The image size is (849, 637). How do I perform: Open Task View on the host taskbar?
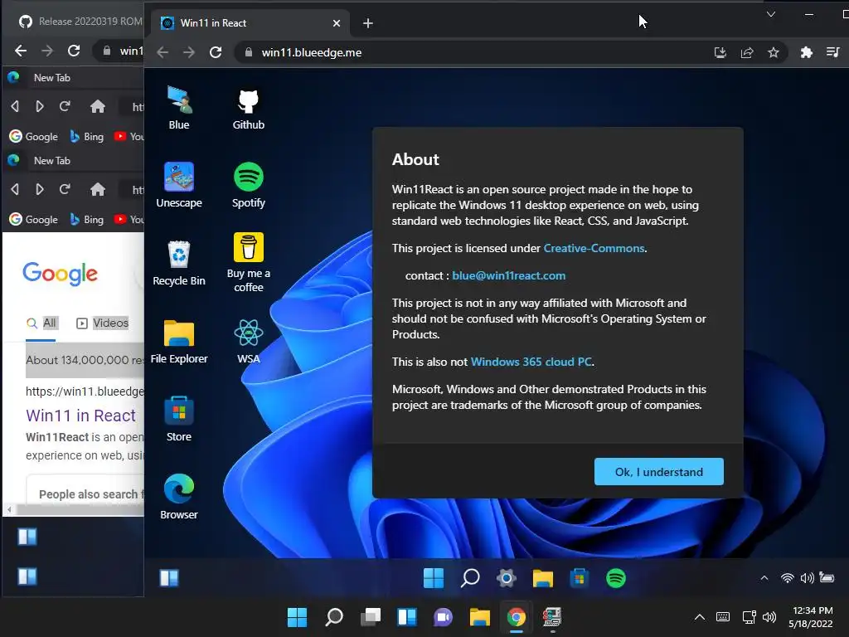pyautogui.click(x=371, y=617)
